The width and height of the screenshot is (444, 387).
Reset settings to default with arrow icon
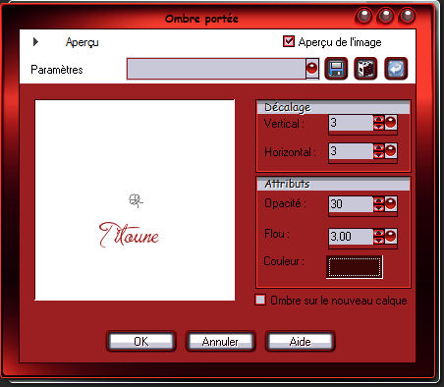(x=396, y=69)
